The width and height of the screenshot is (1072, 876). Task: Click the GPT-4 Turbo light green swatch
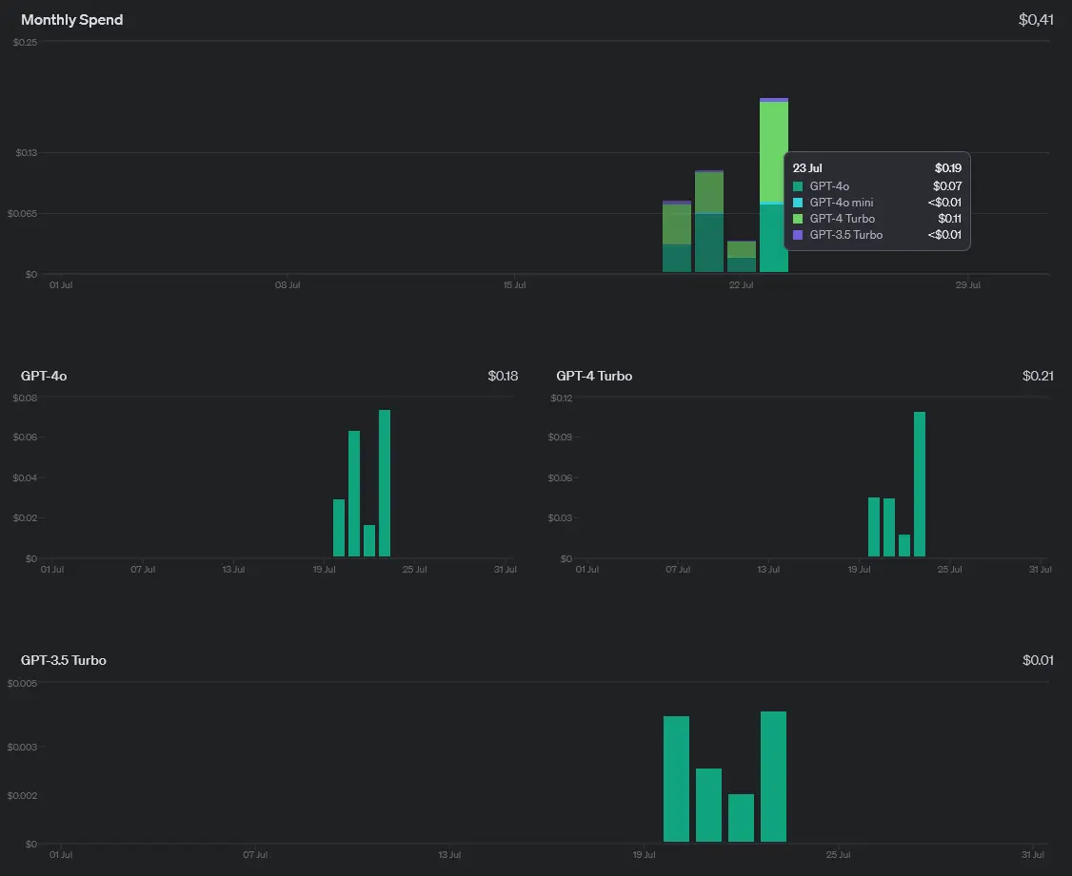[x=798, y=219]
